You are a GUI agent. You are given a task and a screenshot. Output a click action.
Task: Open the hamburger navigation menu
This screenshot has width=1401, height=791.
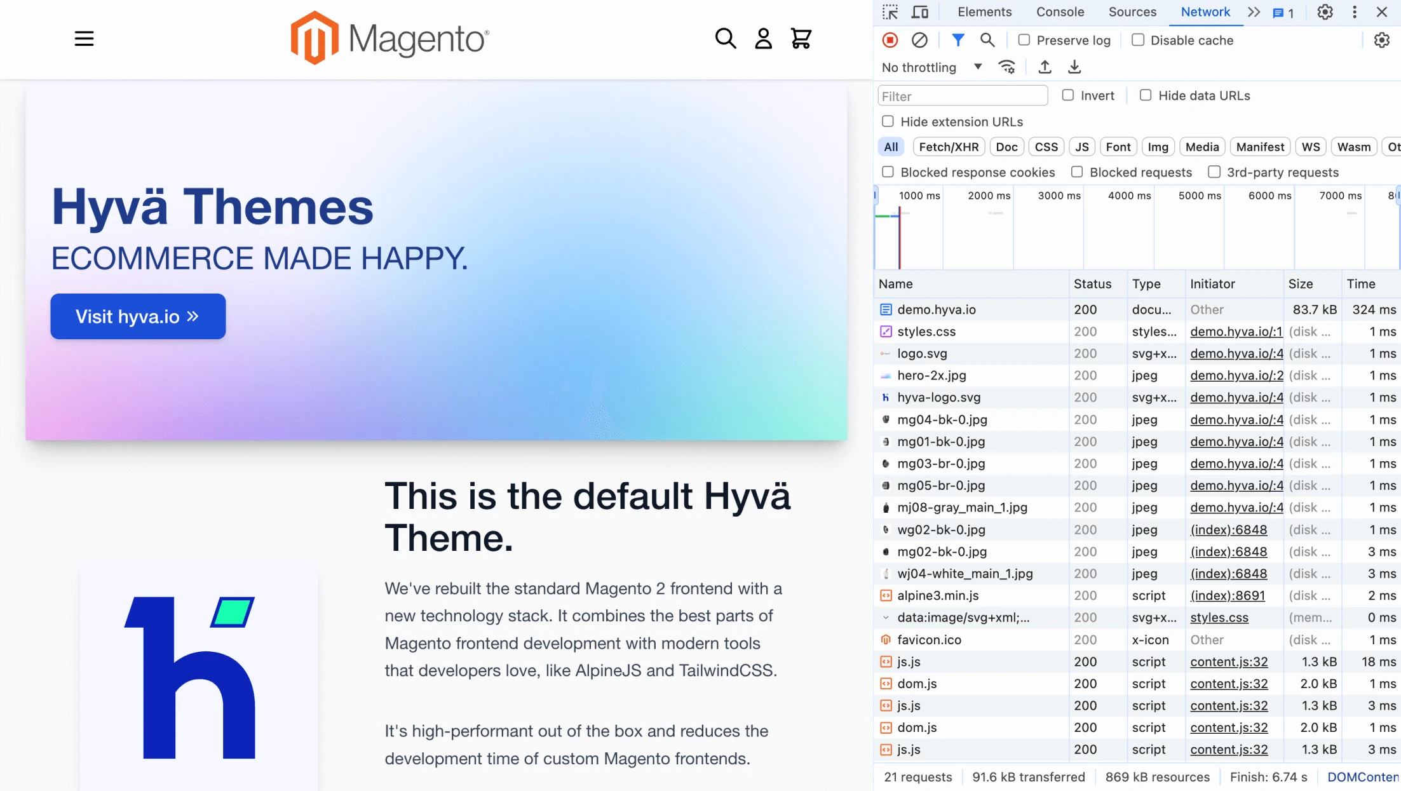coord(84,39)
